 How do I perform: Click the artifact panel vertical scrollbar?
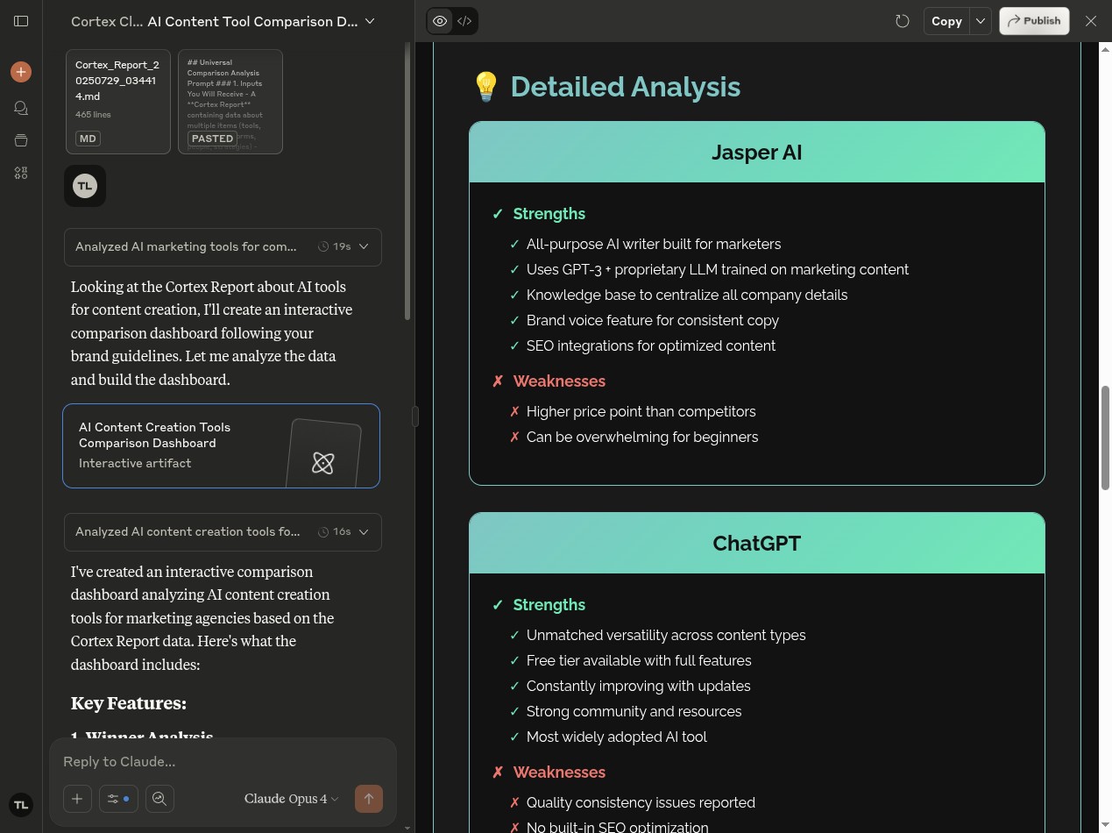click(1105, 438)
